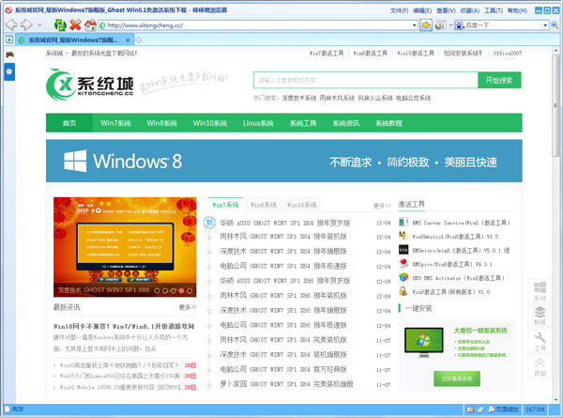Click the 深度技术 GHOST WIN7 slideshow image
563x418 pixels.
tap(125, 247)
